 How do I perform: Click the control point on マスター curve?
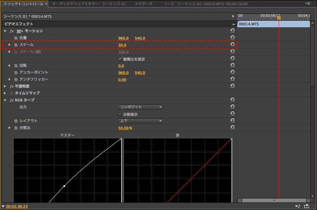(x=64, y=186)
